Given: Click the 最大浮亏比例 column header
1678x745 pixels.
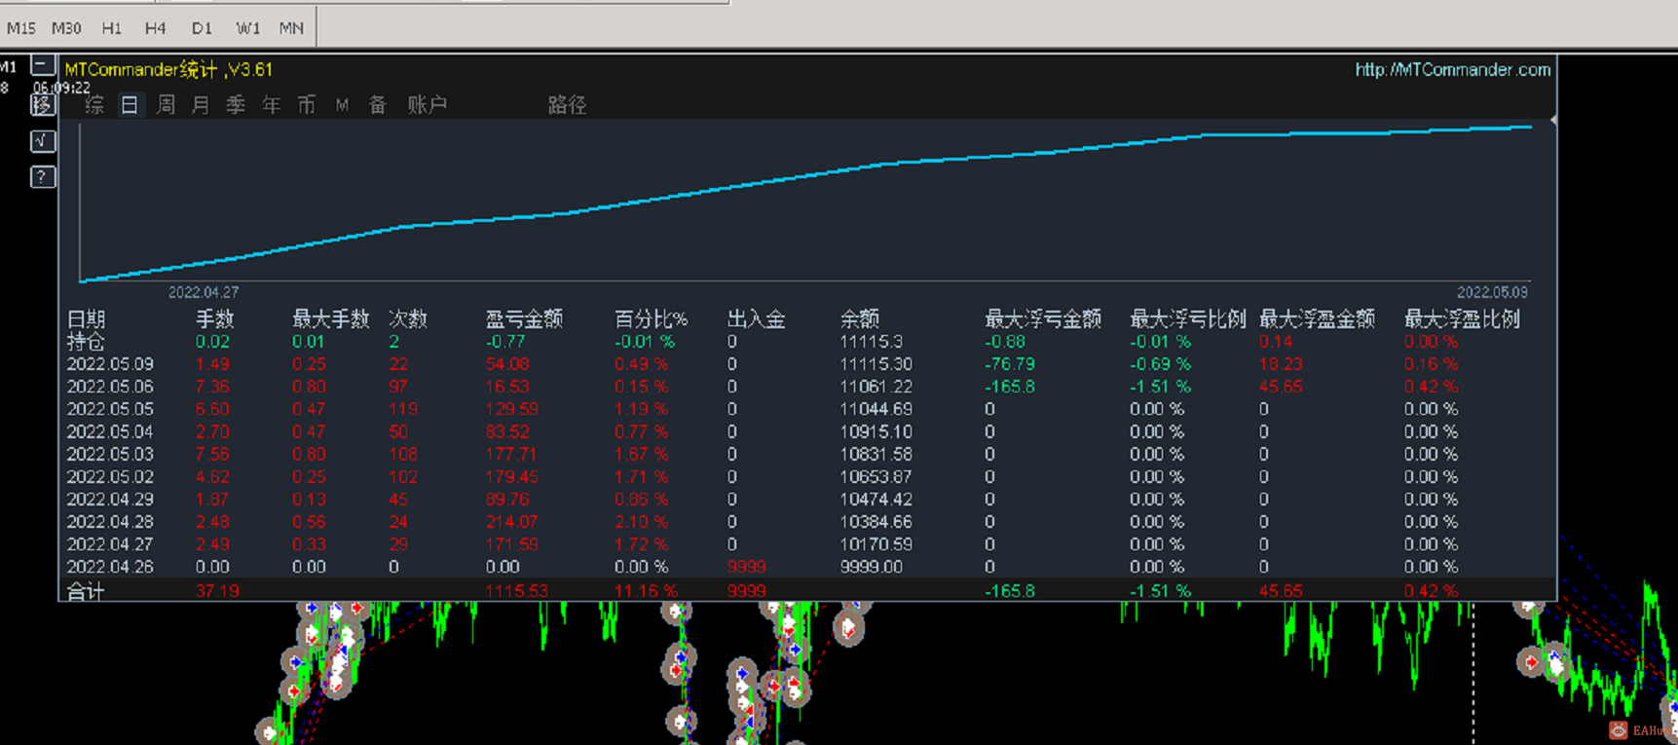Looking at the screenshot, I should (1187, 319).
